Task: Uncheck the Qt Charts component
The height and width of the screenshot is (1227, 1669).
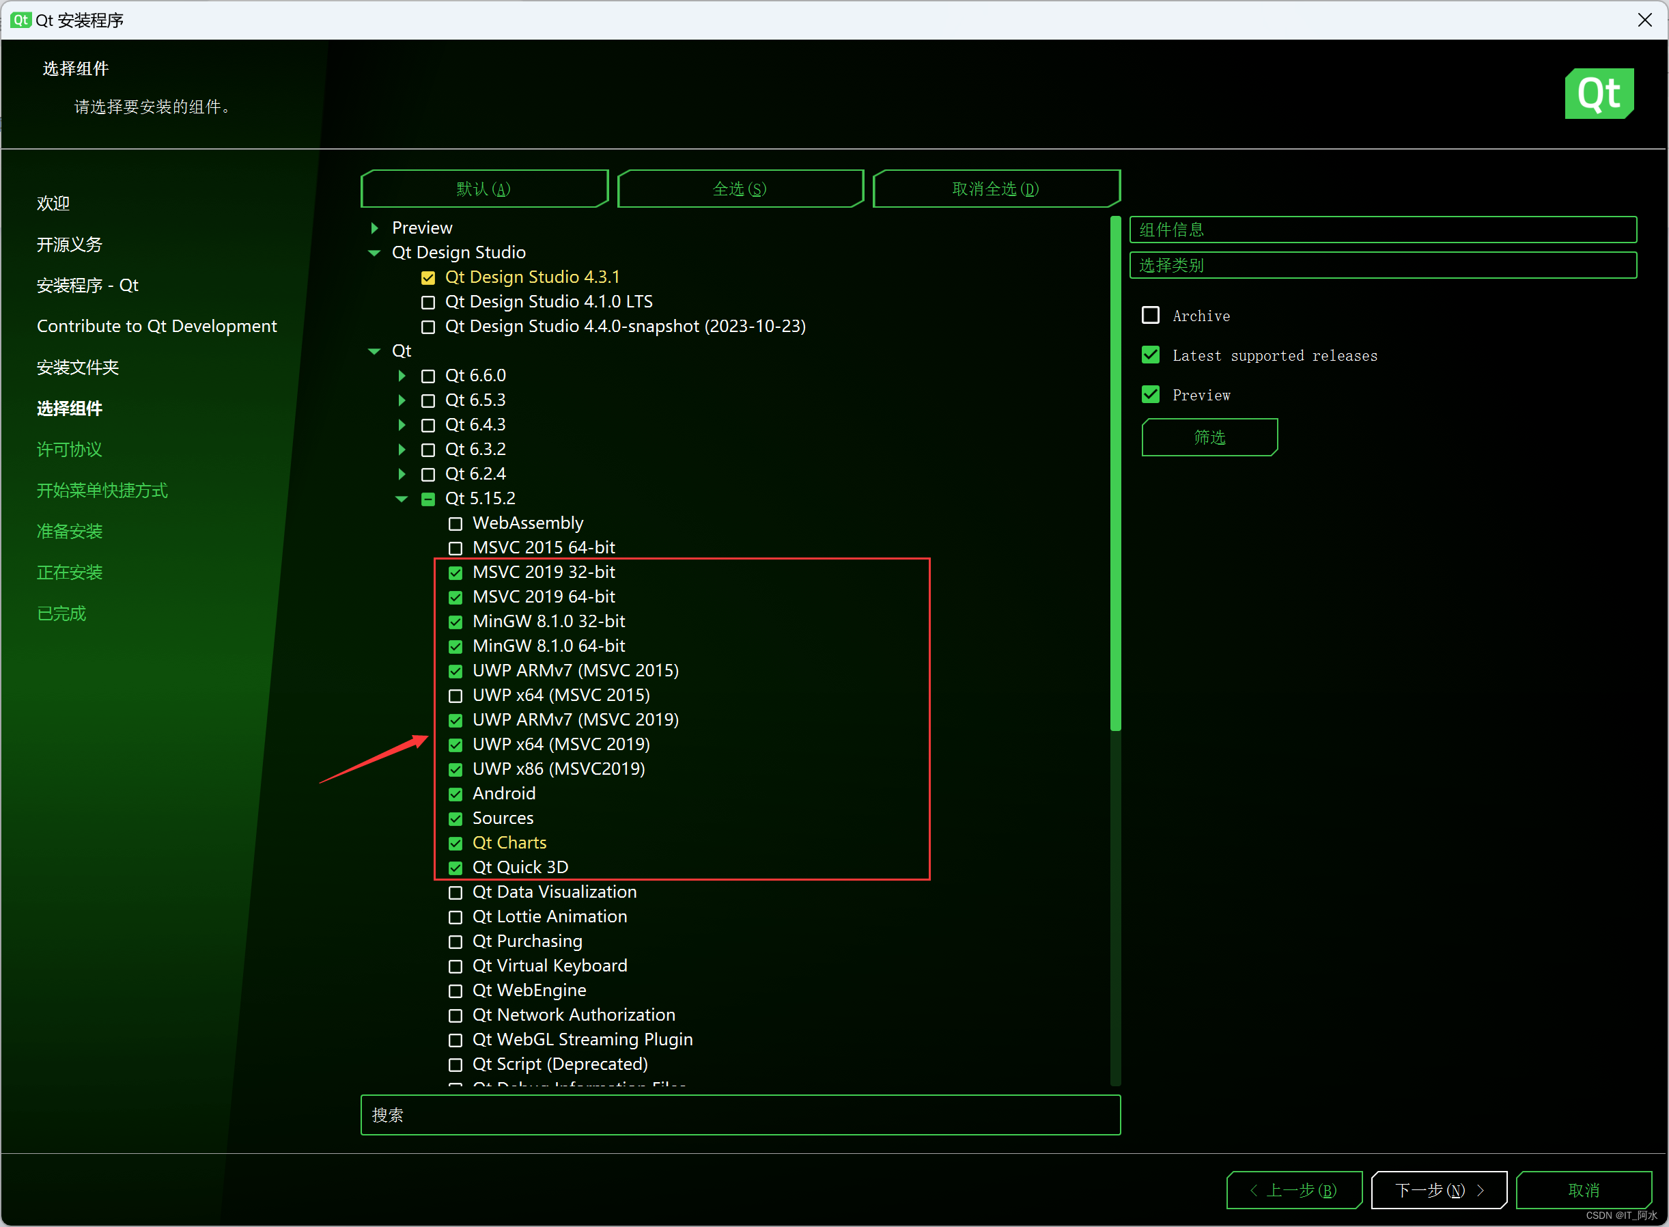Action: [x=455, y=843]
